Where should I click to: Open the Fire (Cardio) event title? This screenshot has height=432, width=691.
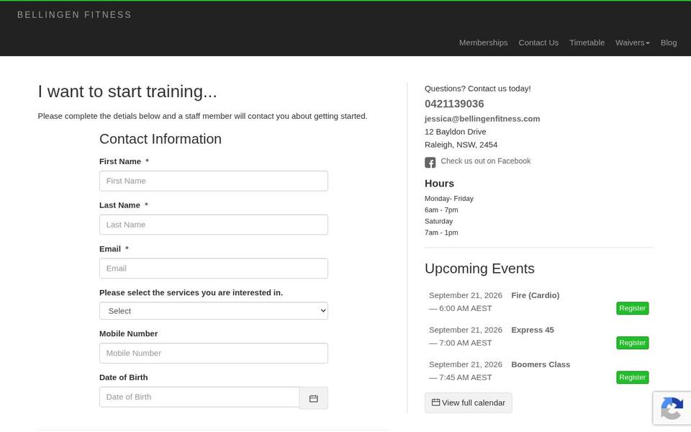[x=535, y=295]
